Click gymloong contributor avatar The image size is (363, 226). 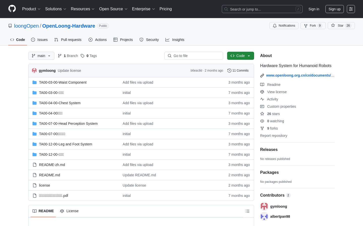point(264,206)
